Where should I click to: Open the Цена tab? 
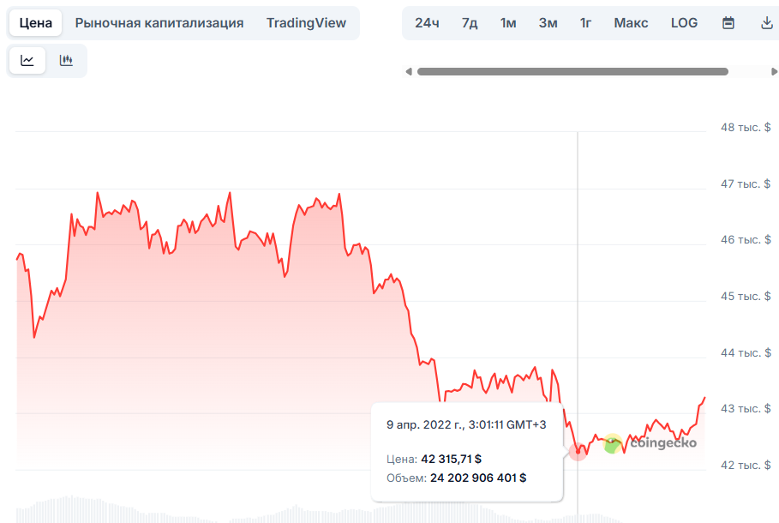point(36,23)
